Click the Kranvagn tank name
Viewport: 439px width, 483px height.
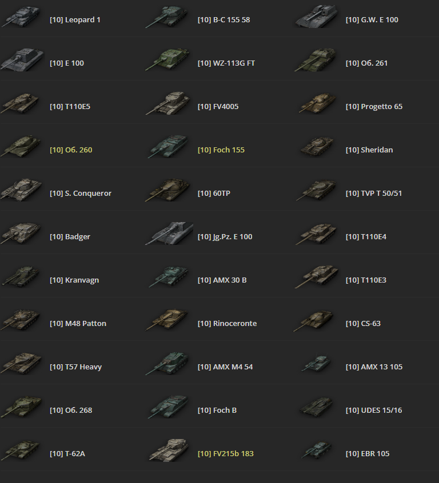[74, 280]
